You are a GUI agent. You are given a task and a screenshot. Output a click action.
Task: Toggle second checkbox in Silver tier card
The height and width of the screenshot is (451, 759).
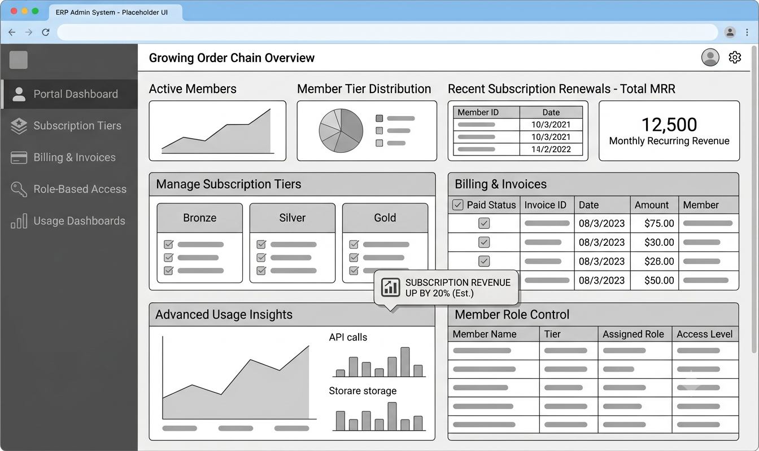[261, 257]
